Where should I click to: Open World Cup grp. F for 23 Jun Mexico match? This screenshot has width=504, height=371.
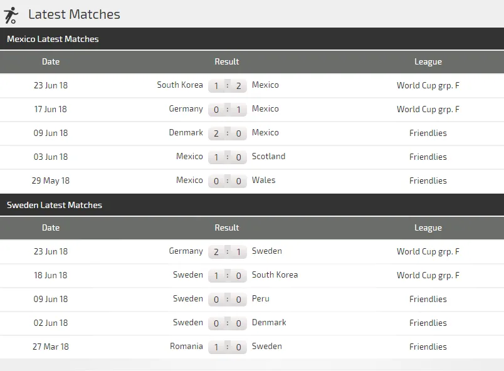click(x=428, y=85)
